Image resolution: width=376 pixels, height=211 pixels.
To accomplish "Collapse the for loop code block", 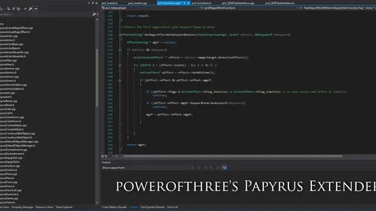I will (120, 65).
